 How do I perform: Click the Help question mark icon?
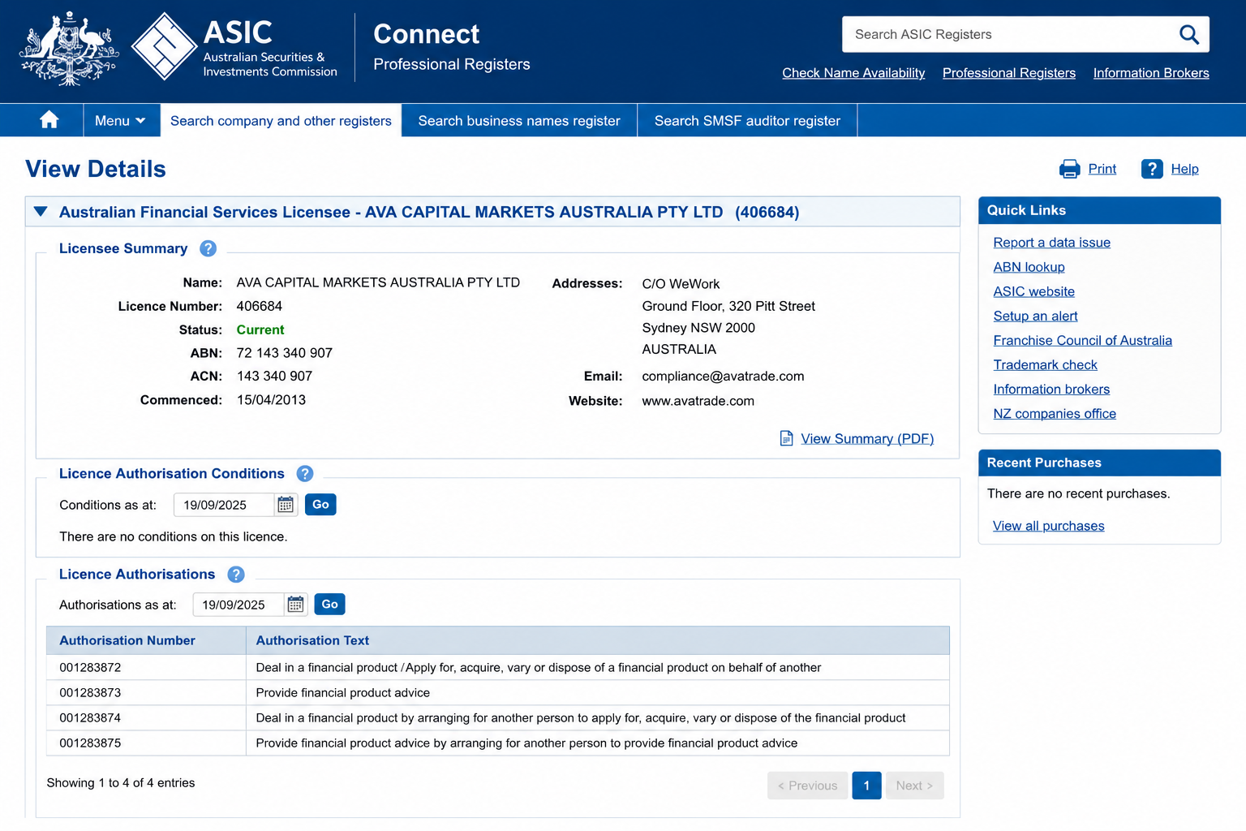click(x=1152, y=169)
